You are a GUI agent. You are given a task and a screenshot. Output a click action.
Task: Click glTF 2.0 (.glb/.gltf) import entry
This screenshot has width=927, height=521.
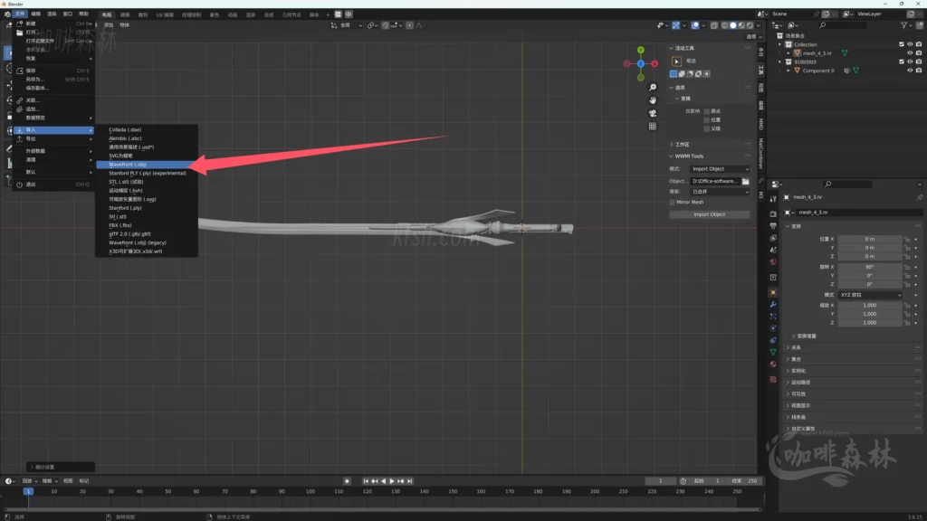129,233
